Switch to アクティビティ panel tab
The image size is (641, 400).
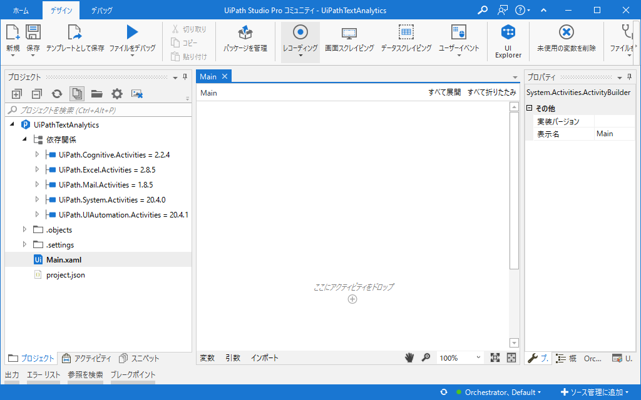click(x=86, y=358)
